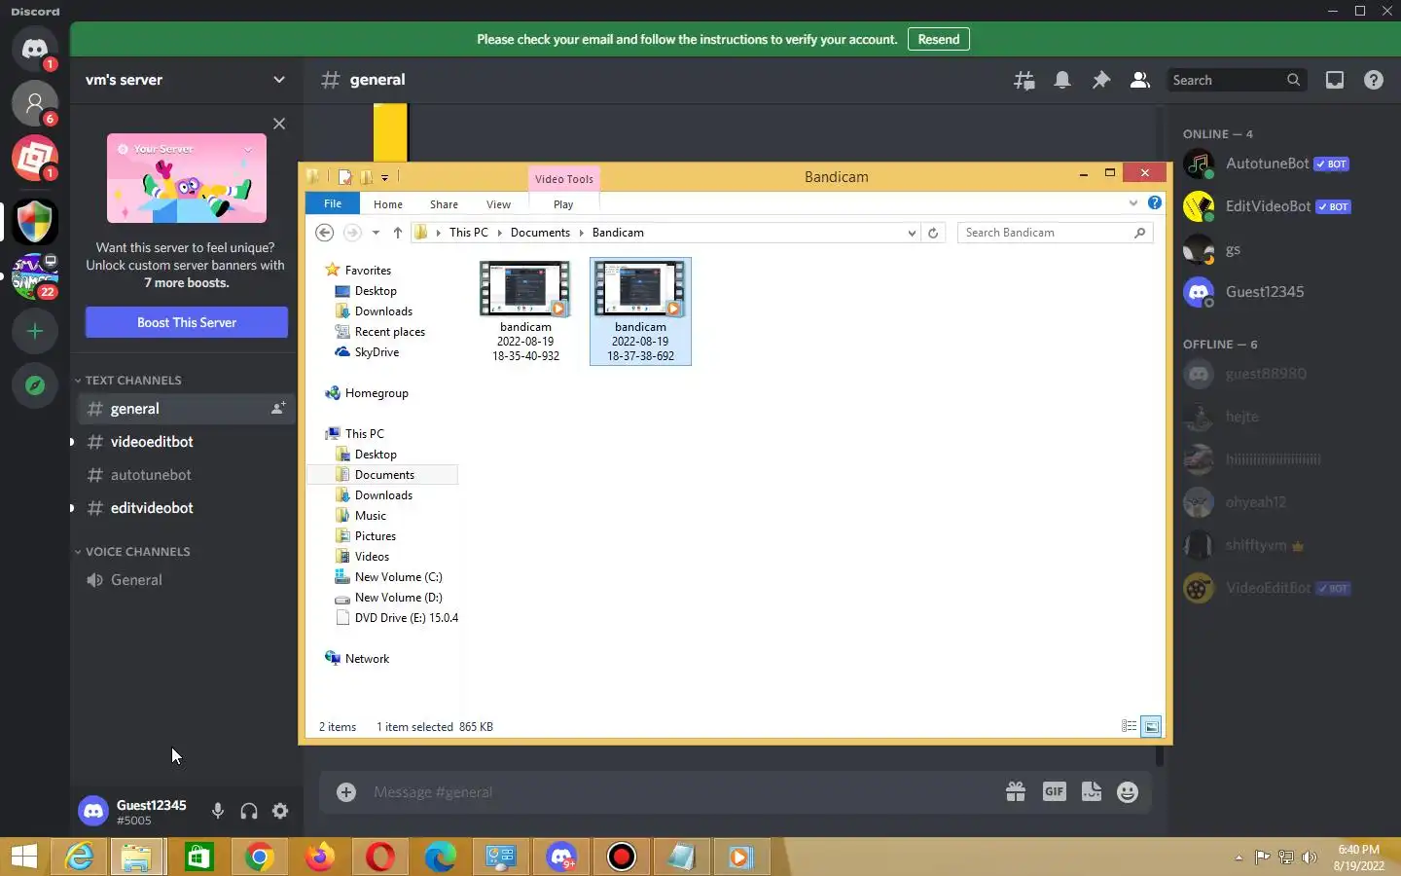Image resolution: width=1401 pixels, height=876 pixels.
Task: Expand the Explorer ribbon chevron
Action: click(x=1132, y=202)
